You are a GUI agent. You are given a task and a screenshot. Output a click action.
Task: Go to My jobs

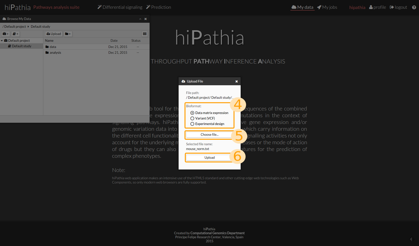pyautogui.click(x=327, y=7)
